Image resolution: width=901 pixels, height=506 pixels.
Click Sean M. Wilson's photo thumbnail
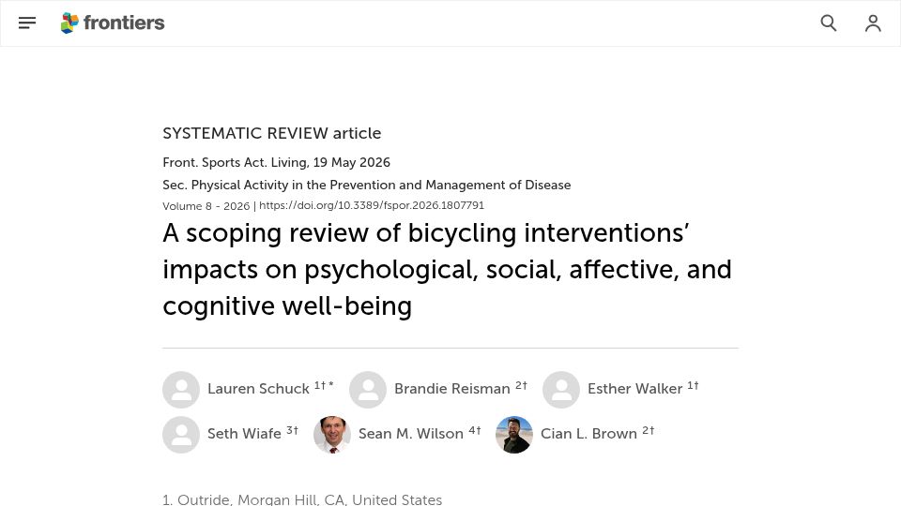click(x=332, y=435)
